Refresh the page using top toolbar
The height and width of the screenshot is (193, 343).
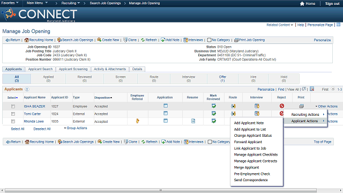[149, 40]
